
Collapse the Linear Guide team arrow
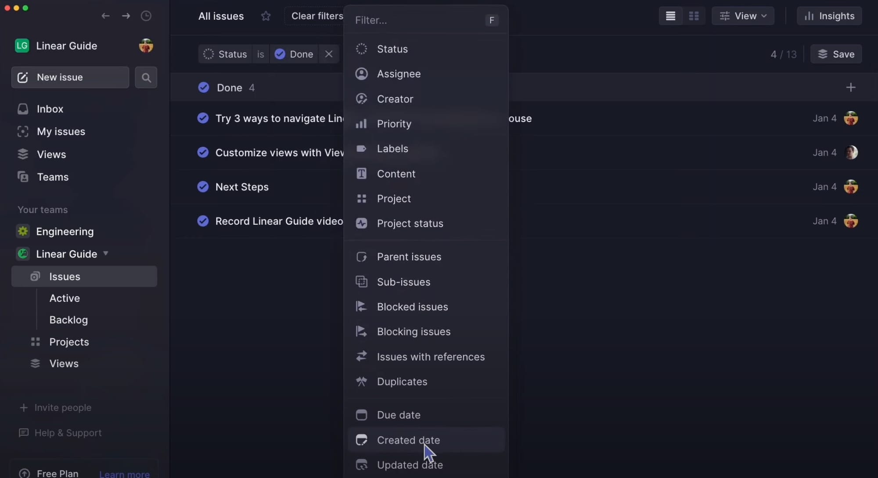106,253
